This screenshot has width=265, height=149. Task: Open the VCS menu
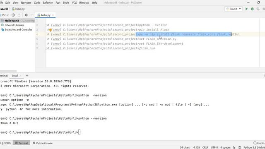pos(74,3)
